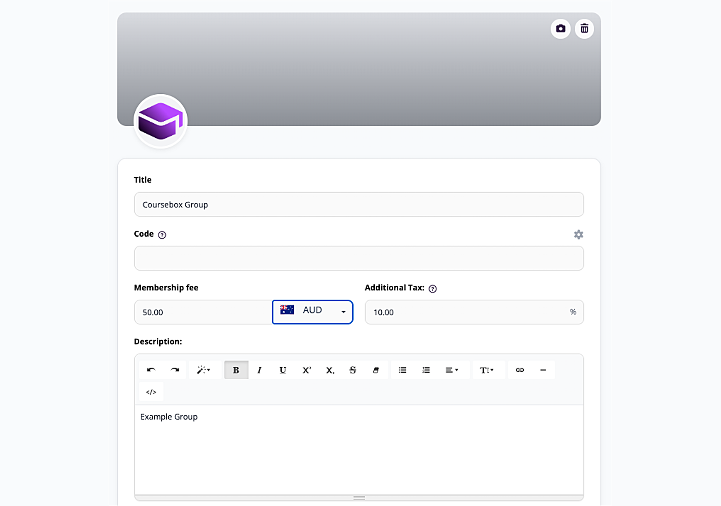Open the text size dropdown
The height and width of the screenshot is (506, 721).
pos(487,370)
